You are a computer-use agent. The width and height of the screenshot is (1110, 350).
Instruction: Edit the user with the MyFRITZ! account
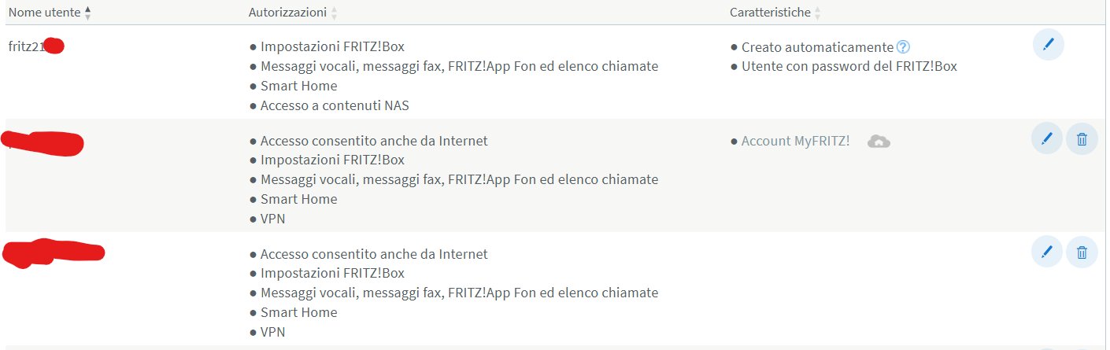coord(1046,139)
